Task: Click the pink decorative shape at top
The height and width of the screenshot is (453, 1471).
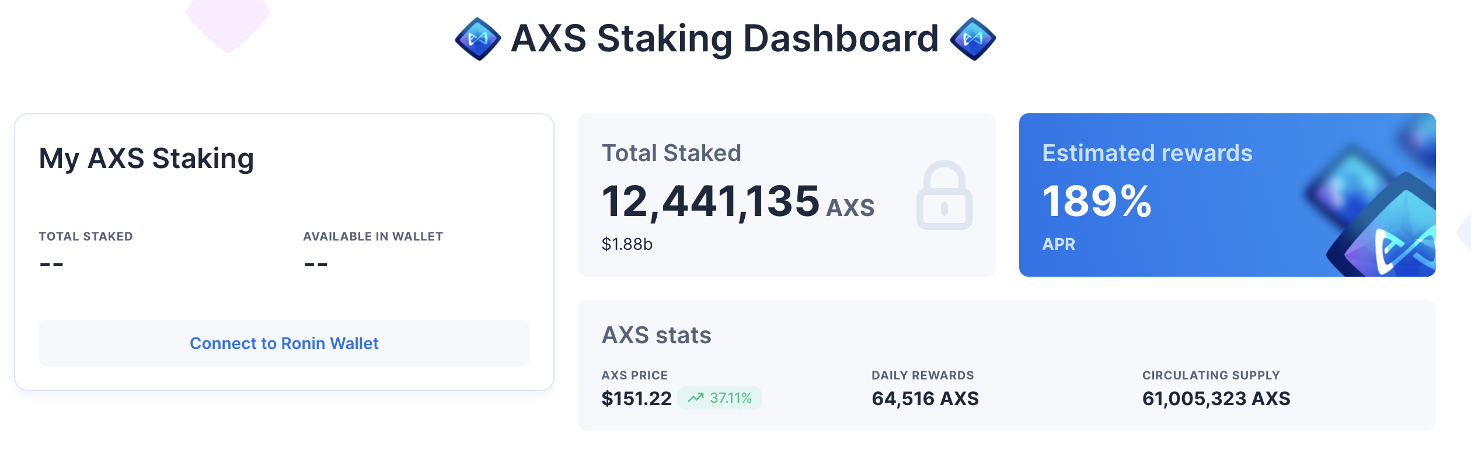Action: click(x=228, y=23)
